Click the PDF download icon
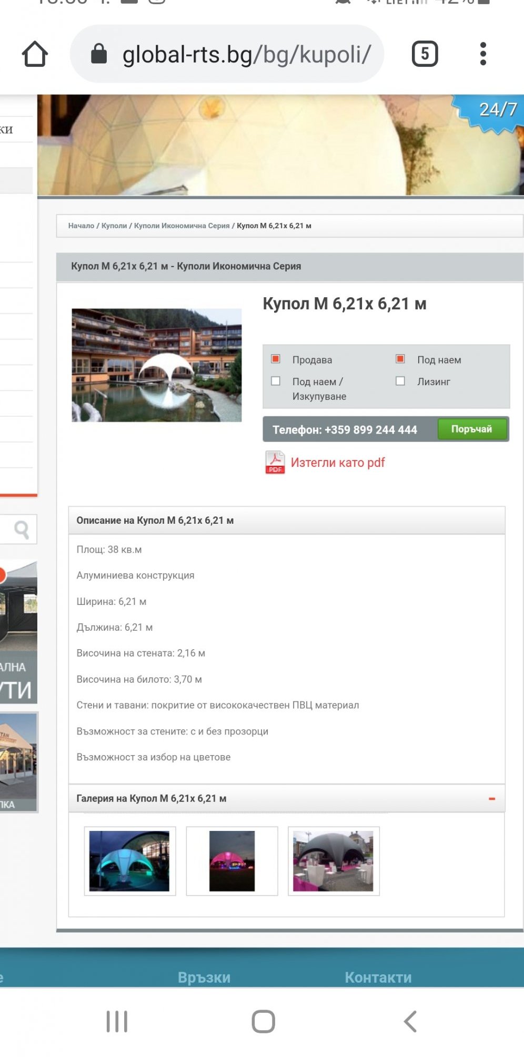This screenshot has width=524, height=1057. pyautogui.click(x=275, y=463)
